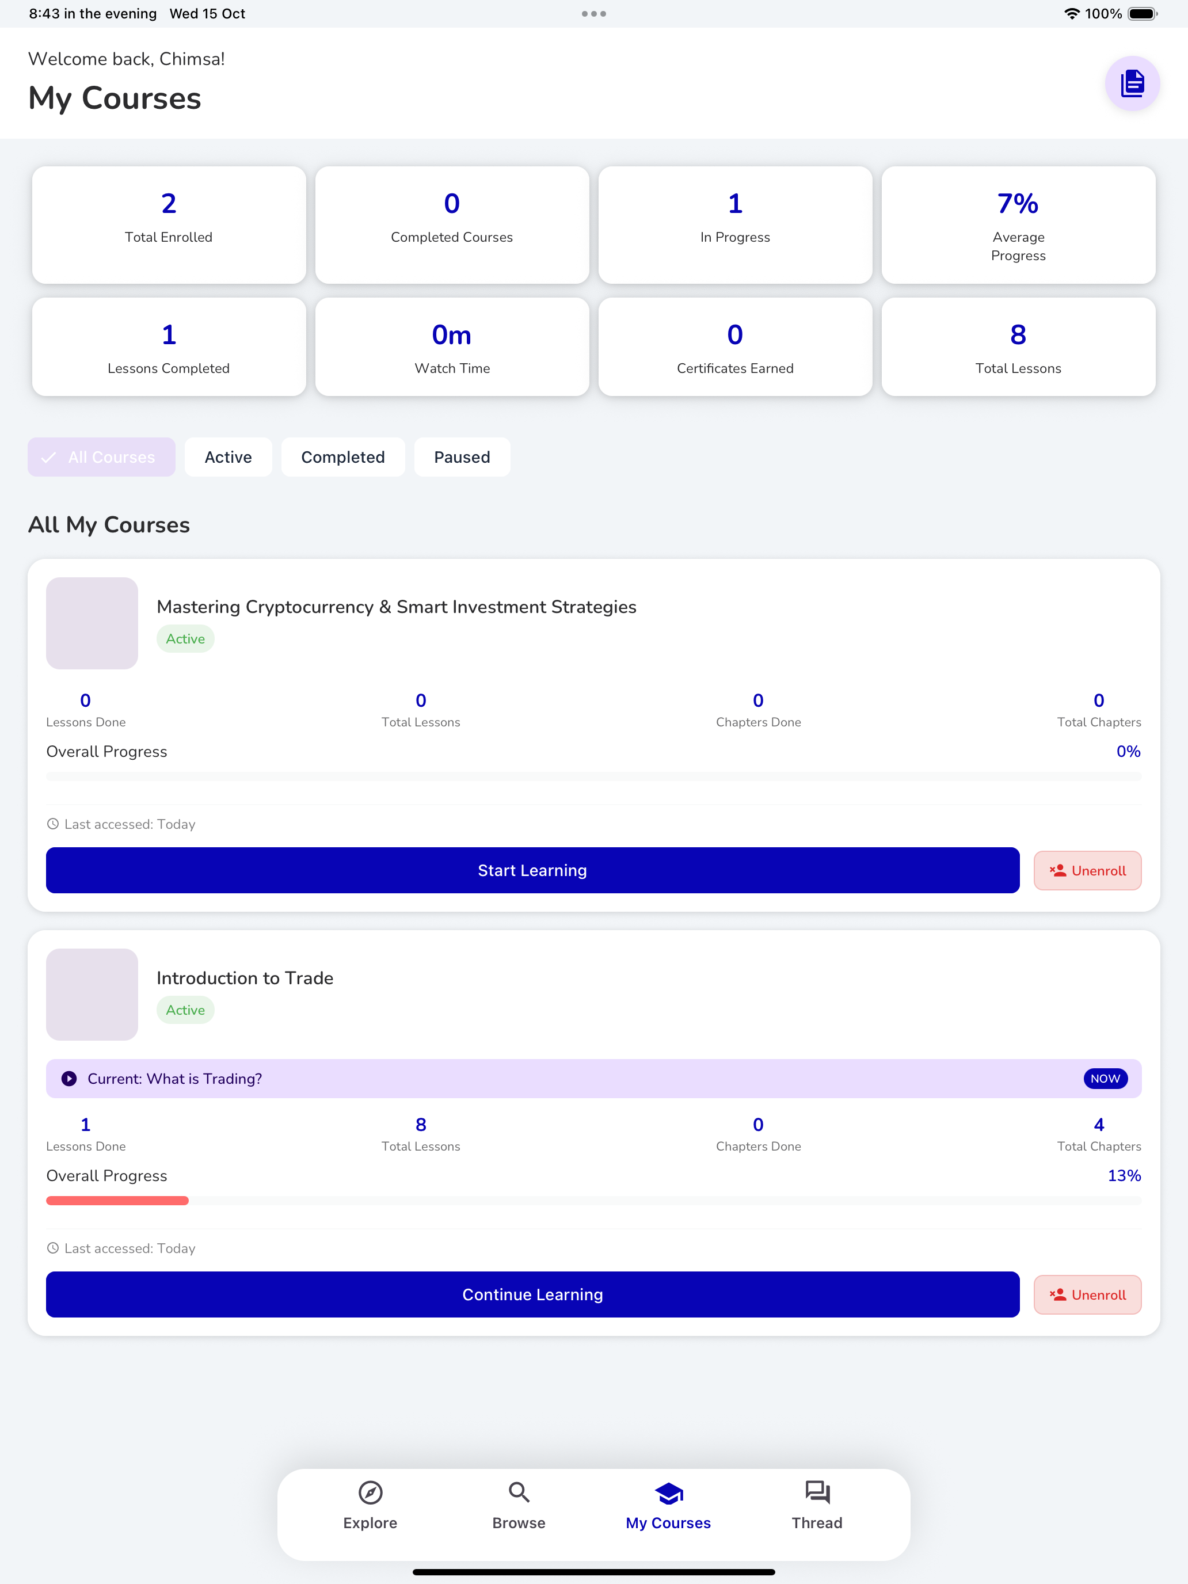Viewport: 1188px width, 1584px height.
Task: Click the Certificates Earned stat card
Action: tap(734, 346)
